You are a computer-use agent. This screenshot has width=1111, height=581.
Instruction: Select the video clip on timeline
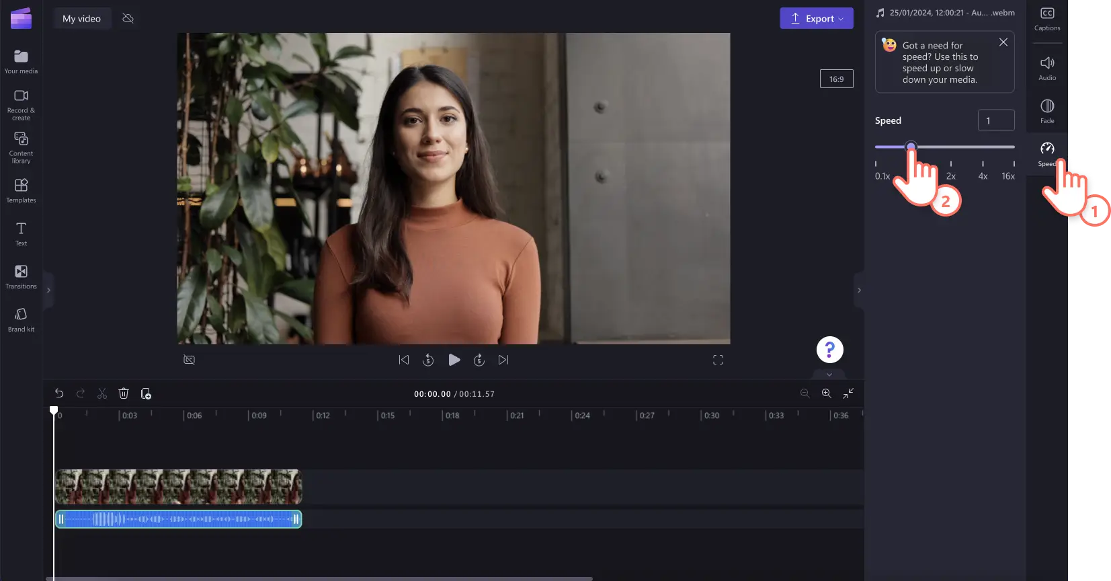point(178,487)
